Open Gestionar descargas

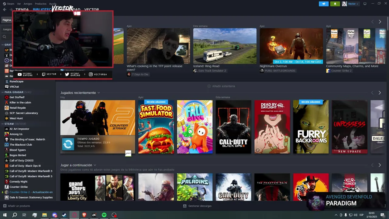pyautogui.click(x=197, y=206)
